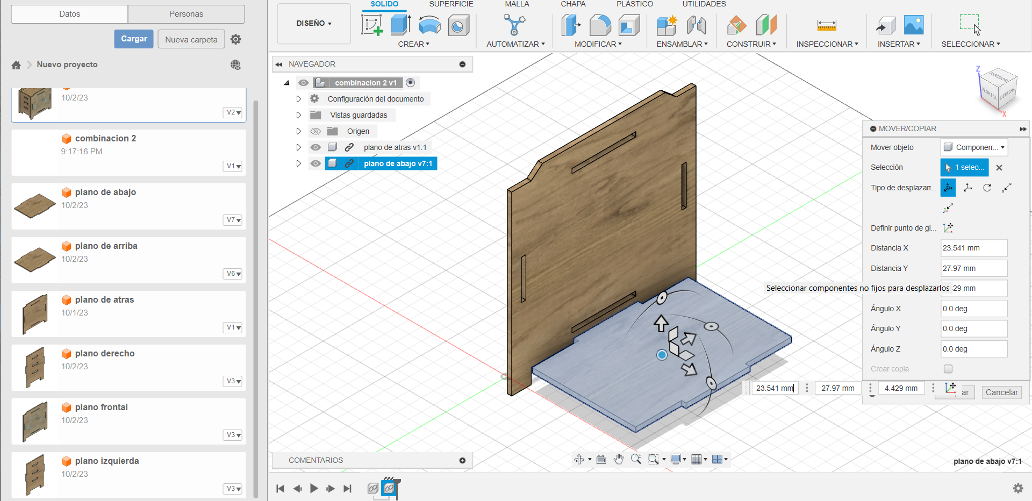Switch to SUPERFICIE tab
The width and height of the screenshot is (1032, 501).
[451, 4]
